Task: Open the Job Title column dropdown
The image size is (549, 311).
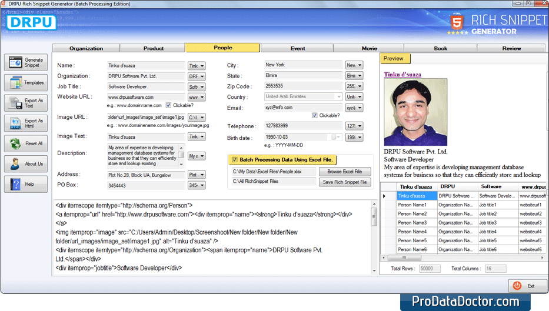Action: point(197,87)
